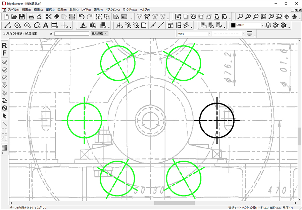Open the W03 line width dropdown

click(209, 34)
